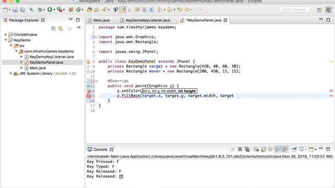Open the Run dropdown arrow
335x188 pixels.
[54, 10]
